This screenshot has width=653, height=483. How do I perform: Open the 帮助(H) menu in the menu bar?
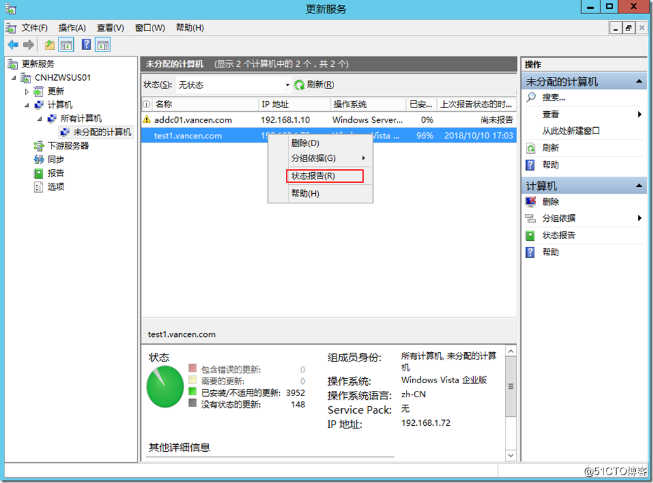(x=190, y=28)
